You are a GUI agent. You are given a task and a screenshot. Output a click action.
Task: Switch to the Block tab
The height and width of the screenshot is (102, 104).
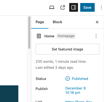coord(57,22)
